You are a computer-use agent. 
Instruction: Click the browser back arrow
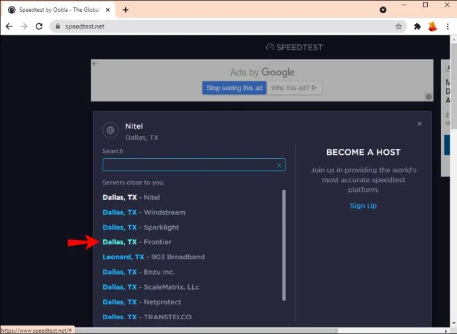click(9, 26)
